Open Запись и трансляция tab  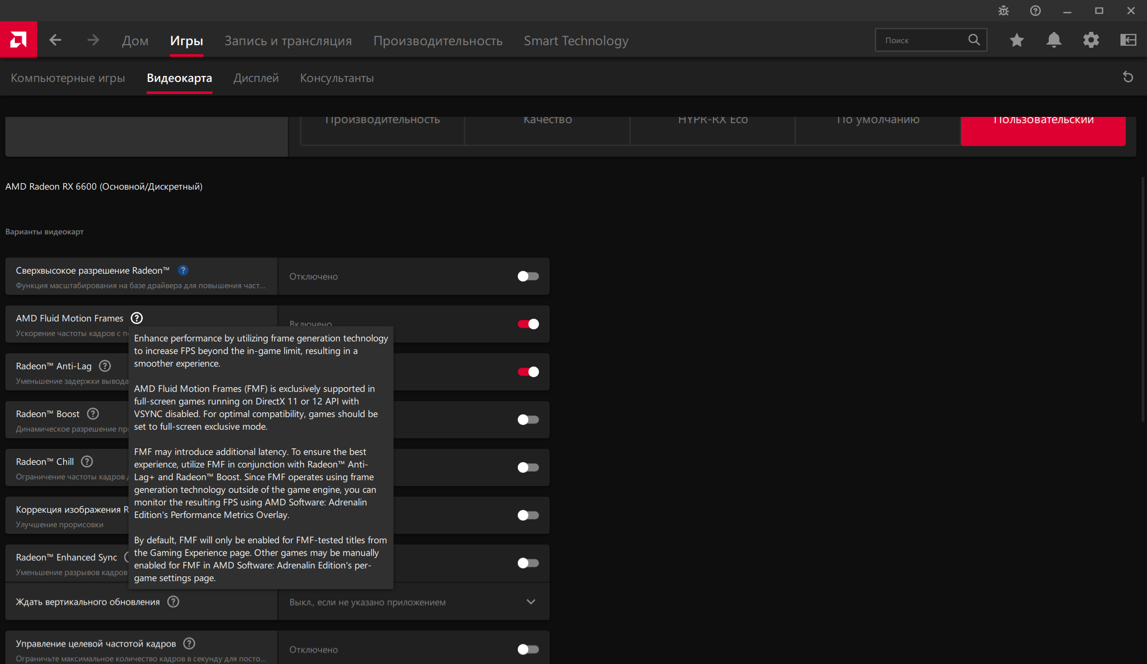pos(288,40)
